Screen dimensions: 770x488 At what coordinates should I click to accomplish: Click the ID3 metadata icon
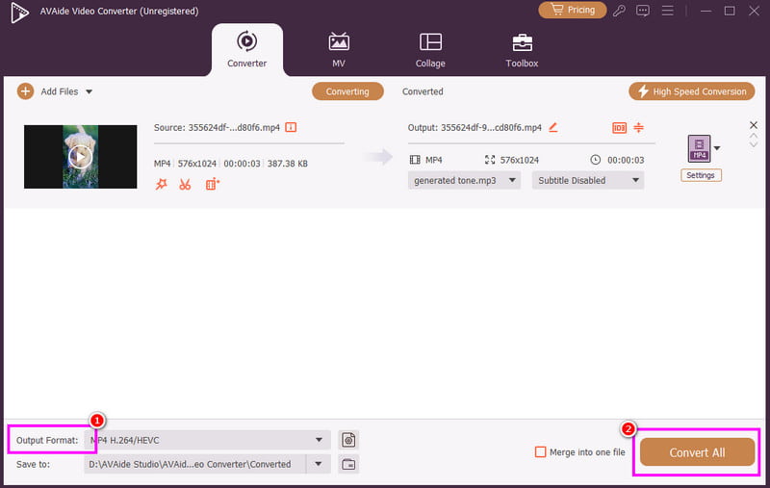[x=619, y=128]
